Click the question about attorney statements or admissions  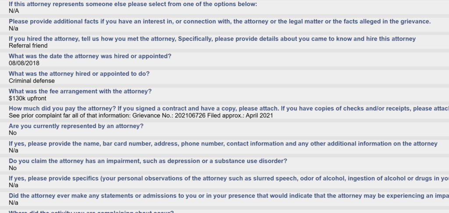coord(228,196)
